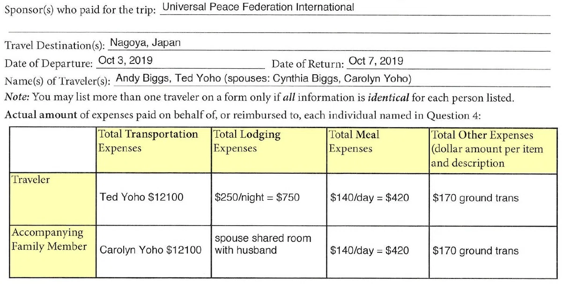Click the Total Transportation Expenses column header
The image size is (562, 284).
point(154,149)
